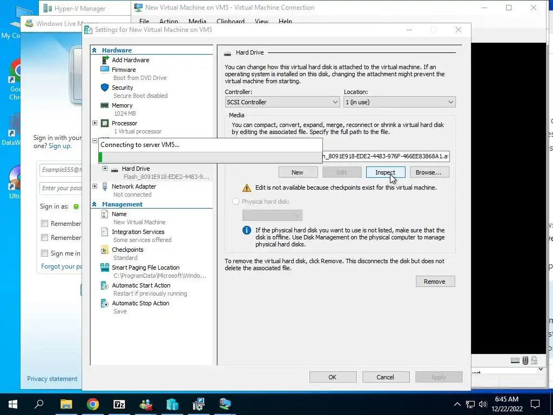Open the Automatic Start Action icon
Image resolution: width=553 pixels, height=415 pixels.
click(x=105, y=285)
